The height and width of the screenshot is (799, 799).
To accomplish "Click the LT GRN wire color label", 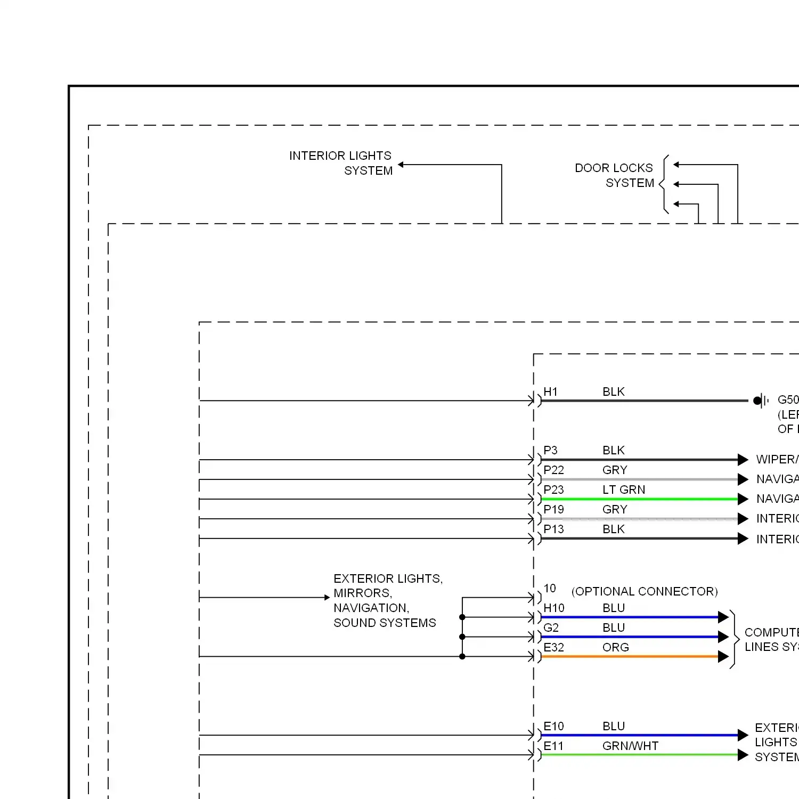I will (x=624, y=490).
